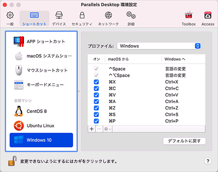The width and height of the screenshot is (218, 172).
Task: Launch Parallels Toolbox icon
Action: (x=188, y=19)
